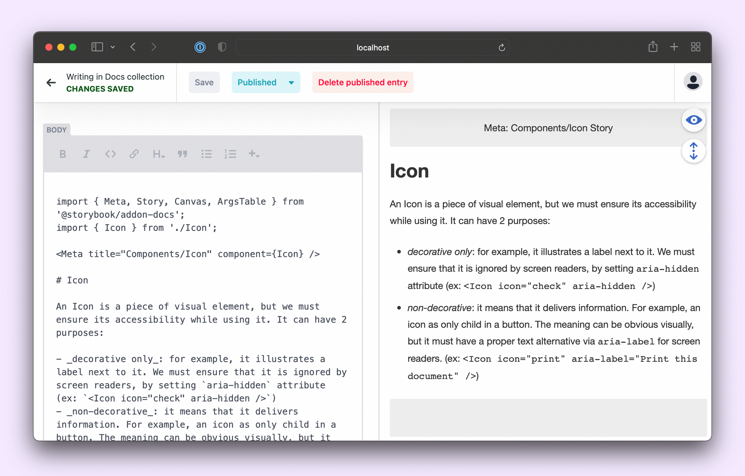The height and width of the screenshot is (476, 745).
Task: Open the Headings dropdown in toolbar
Action: click(x=158, y=154)
